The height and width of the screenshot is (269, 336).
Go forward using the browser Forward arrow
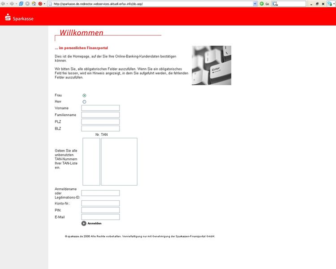click(12, 4)
